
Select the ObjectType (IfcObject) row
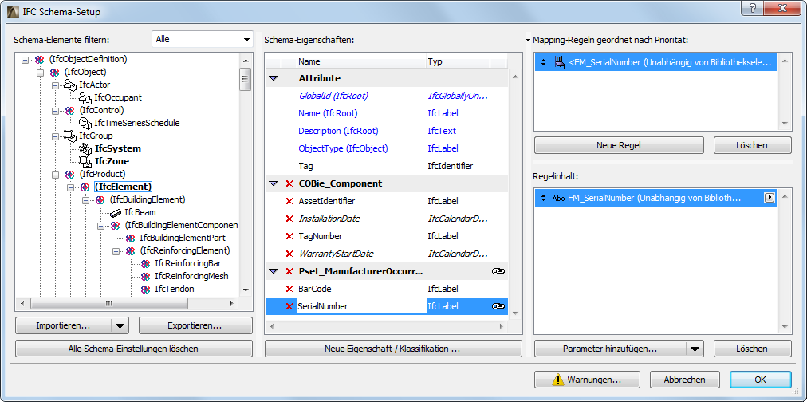pyautogui.click(x=387, y=148)
